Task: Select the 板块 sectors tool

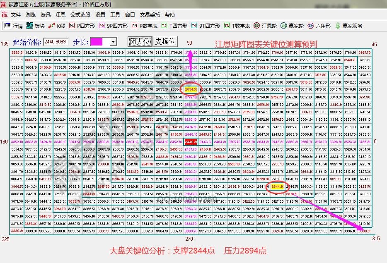Action: (36, 25)
